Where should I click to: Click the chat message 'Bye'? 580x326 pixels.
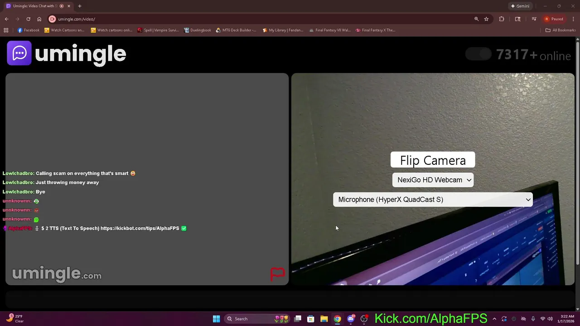[40, 192]
